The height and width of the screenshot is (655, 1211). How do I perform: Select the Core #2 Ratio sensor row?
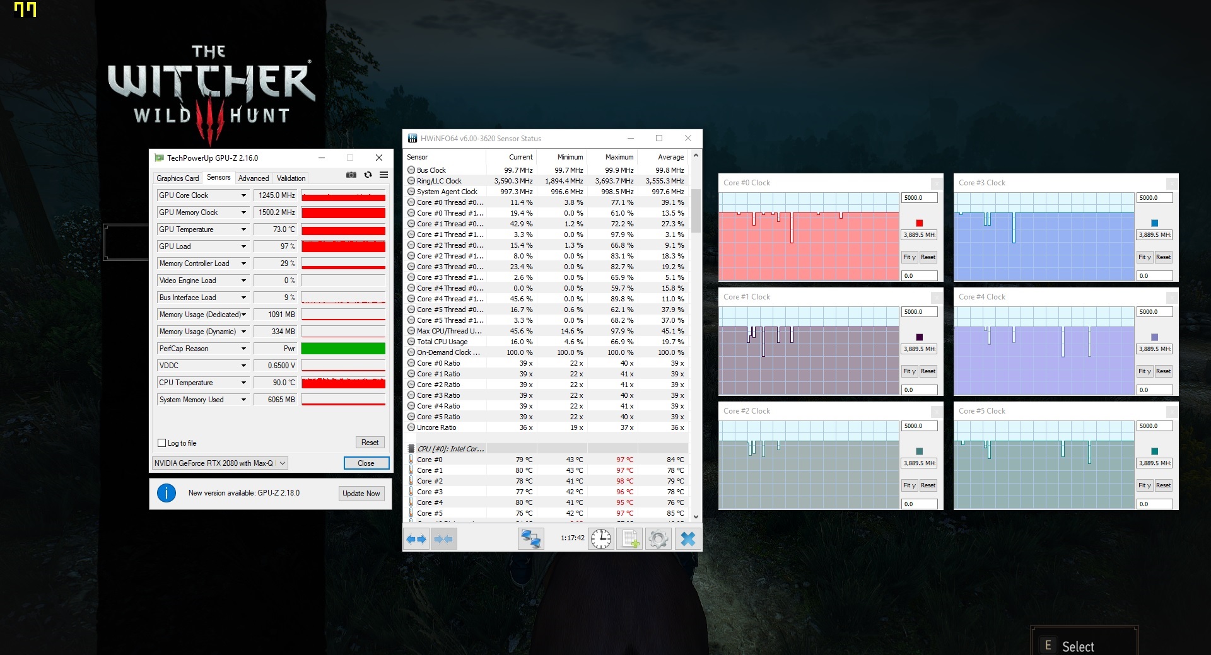point(547,385)
